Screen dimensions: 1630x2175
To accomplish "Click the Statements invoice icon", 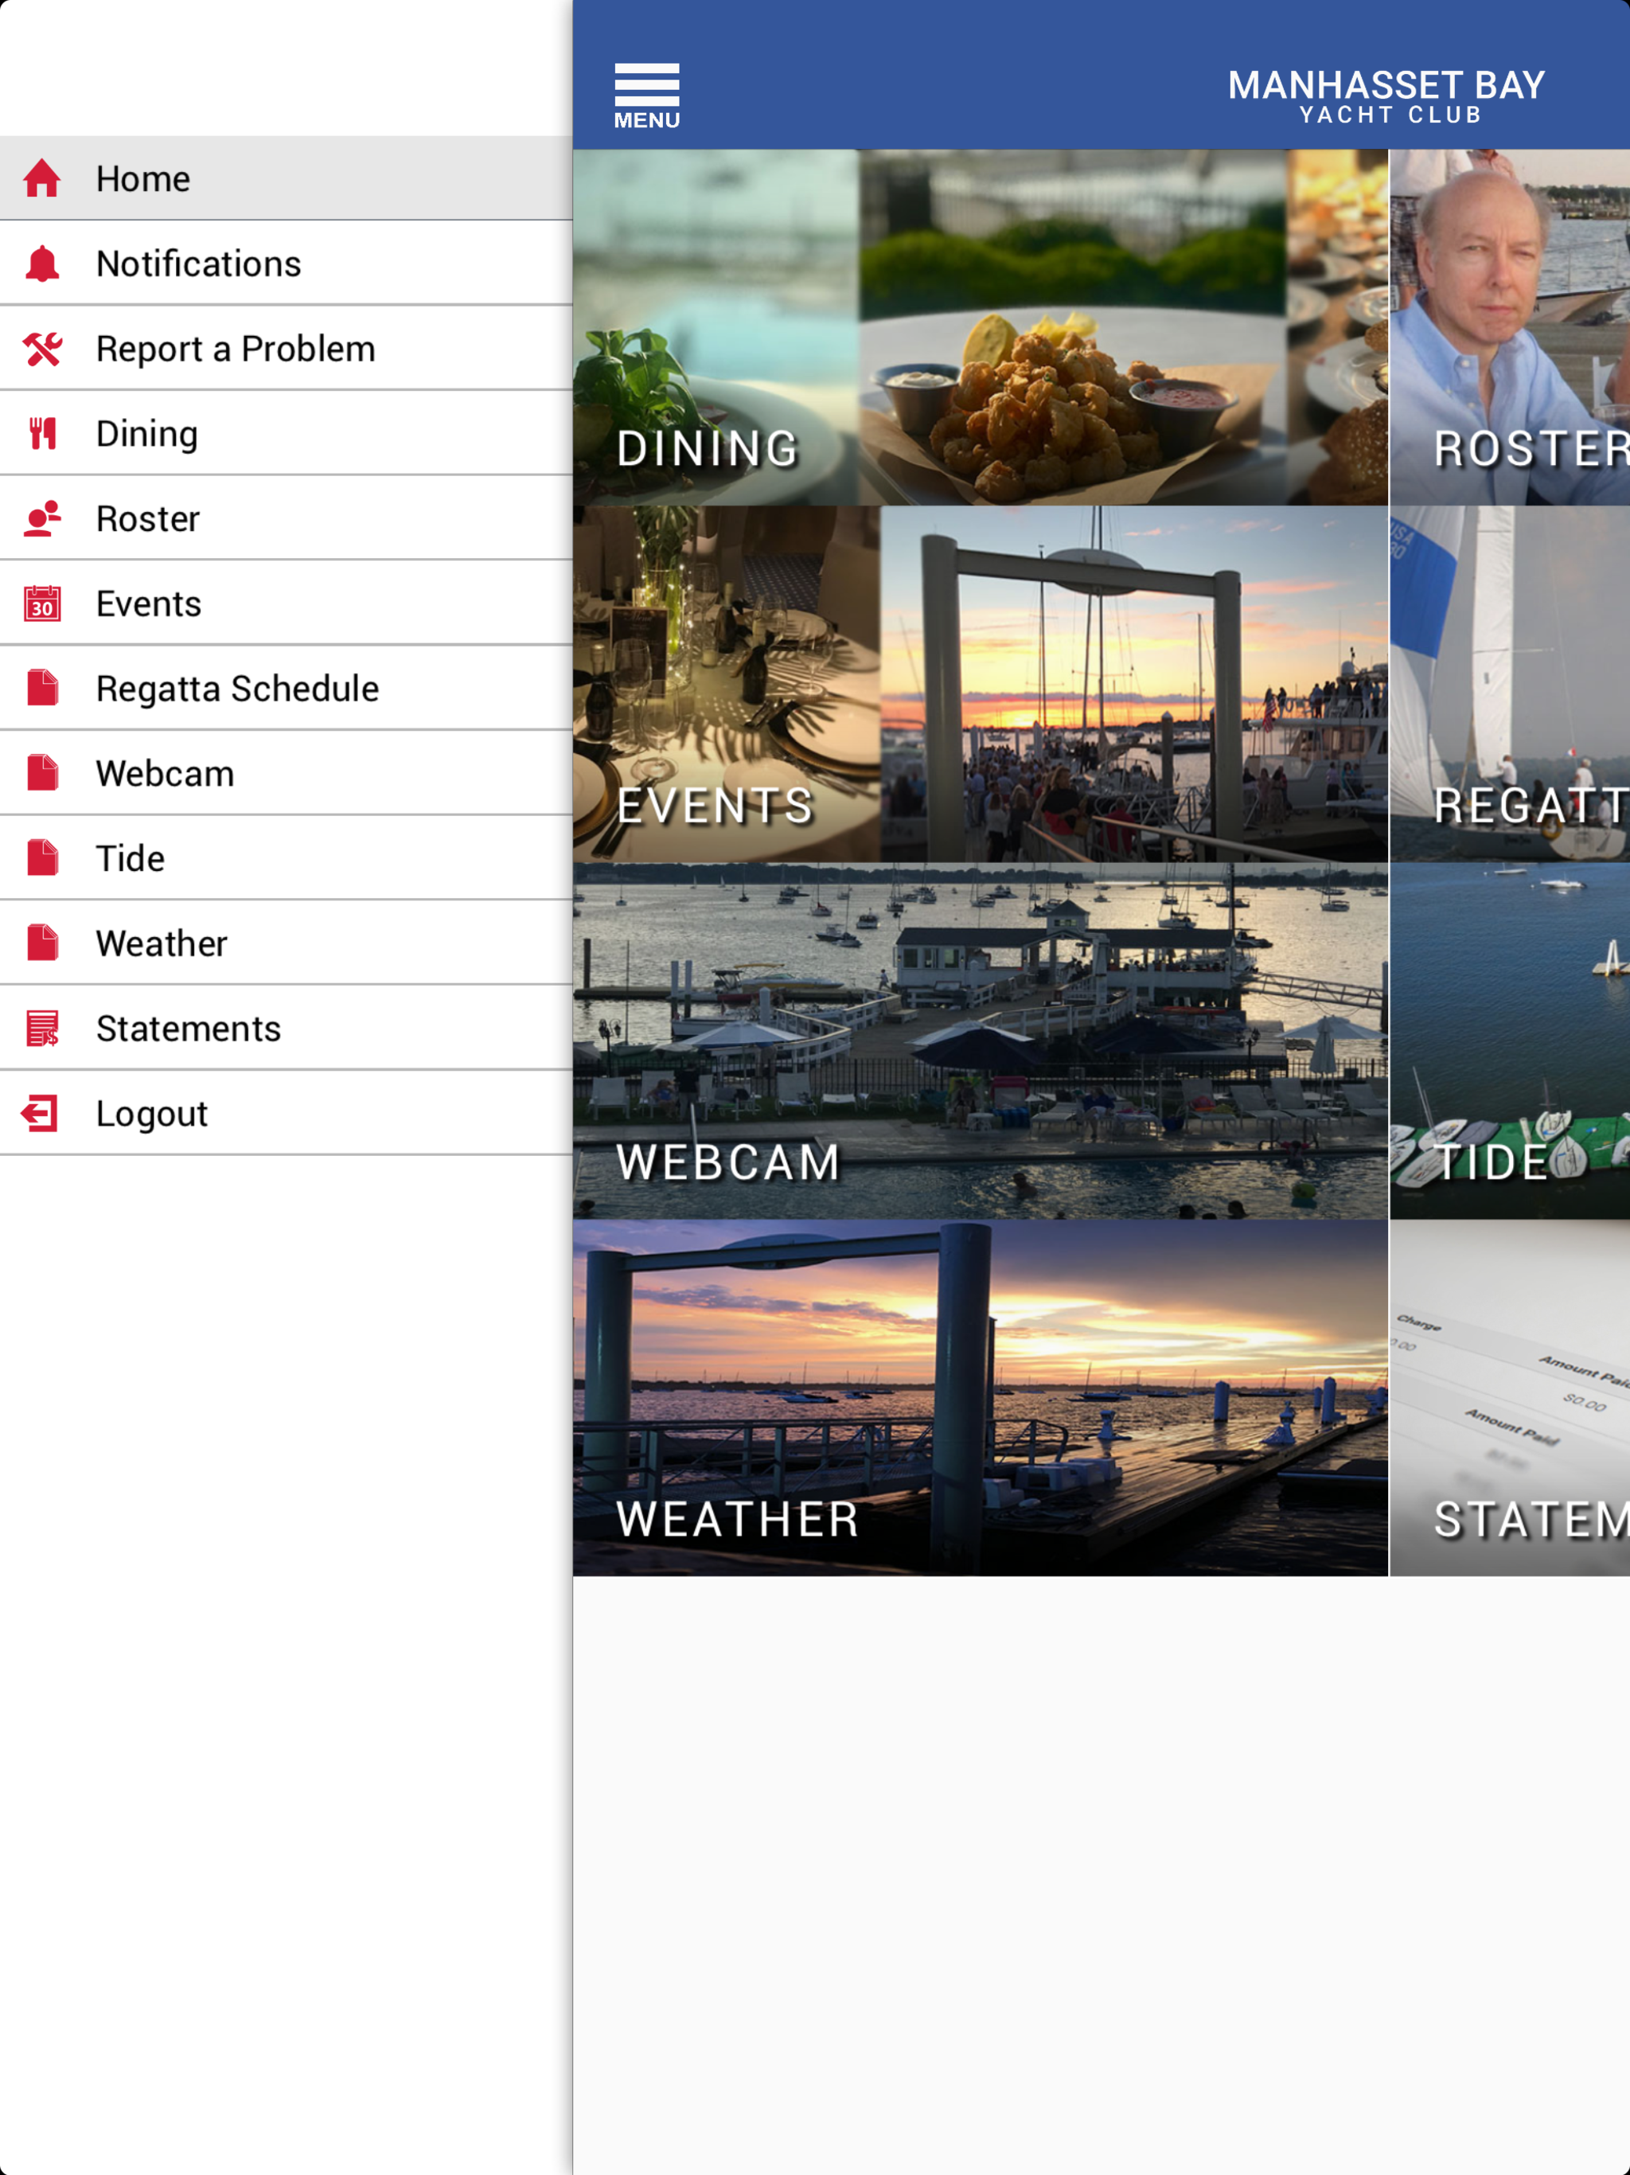I will click(x=42, y=1029).
